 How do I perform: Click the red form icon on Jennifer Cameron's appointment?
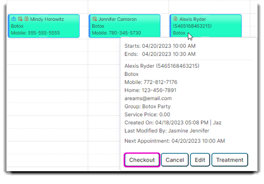[x=94, y=19]
